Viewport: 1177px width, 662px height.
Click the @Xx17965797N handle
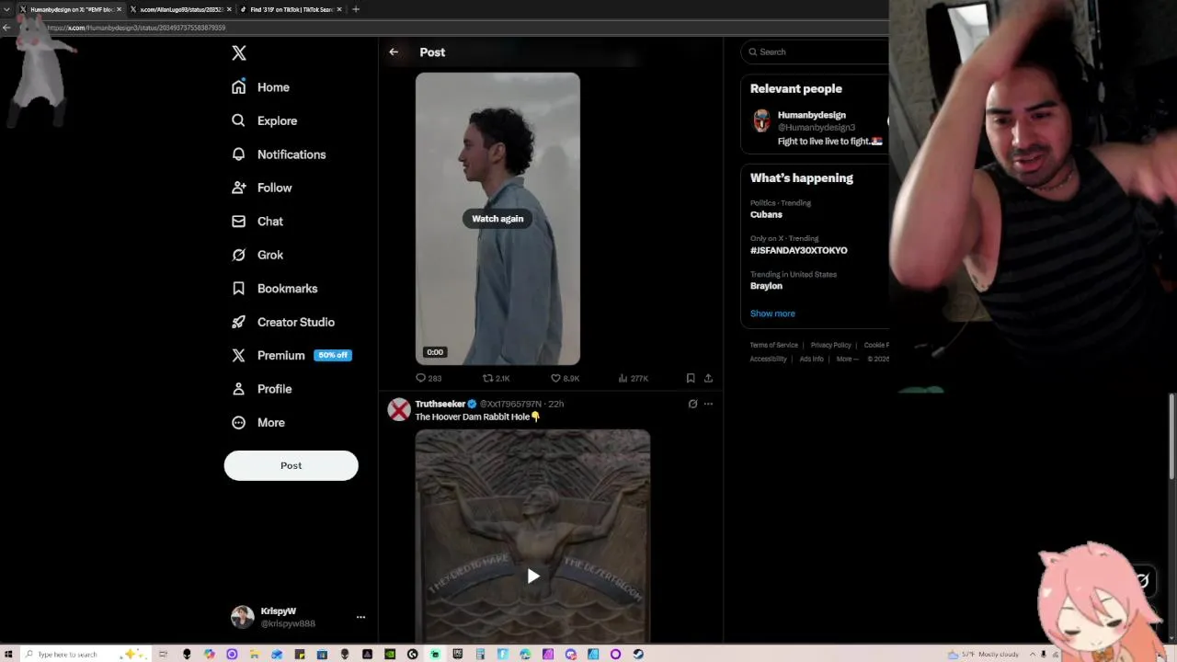[x=510, y=404]
